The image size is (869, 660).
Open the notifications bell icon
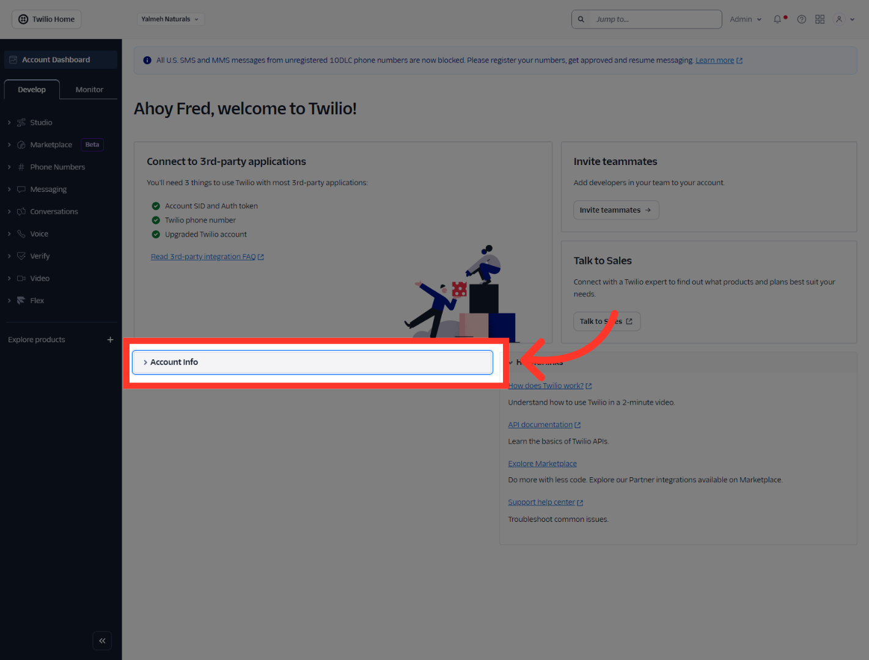(777, 20)
